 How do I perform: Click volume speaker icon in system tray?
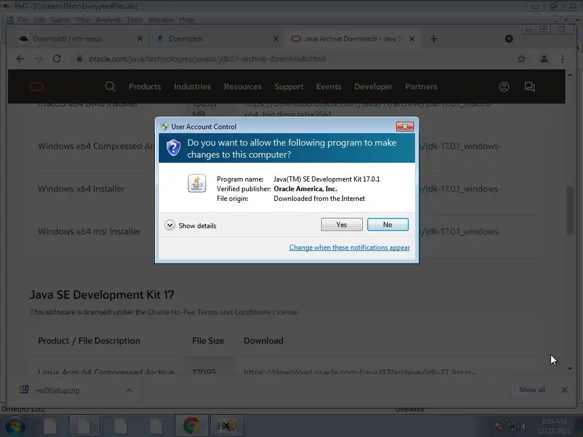click(x=525, y=426)
